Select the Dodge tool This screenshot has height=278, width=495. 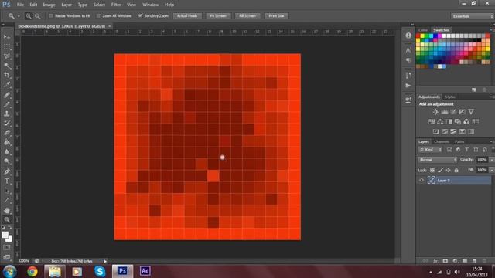[x=7, y=161]
